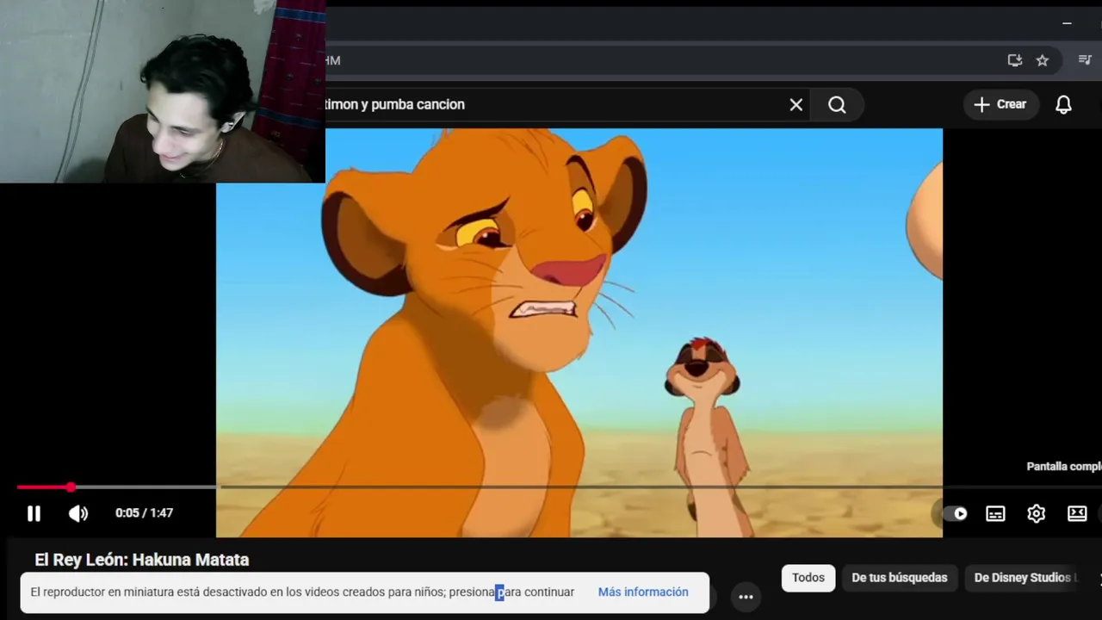Viewport: 1102px width, 620px height.
Task: Select the Todos filter chip
Action: pyautogui.click(x=808, y=578)
